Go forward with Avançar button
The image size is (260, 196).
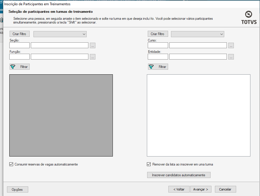200,189
